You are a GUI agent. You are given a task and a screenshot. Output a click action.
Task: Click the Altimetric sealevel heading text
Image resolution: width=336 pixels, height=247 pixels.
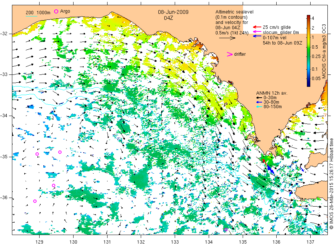pyautogui.click(x=234, y=12)
